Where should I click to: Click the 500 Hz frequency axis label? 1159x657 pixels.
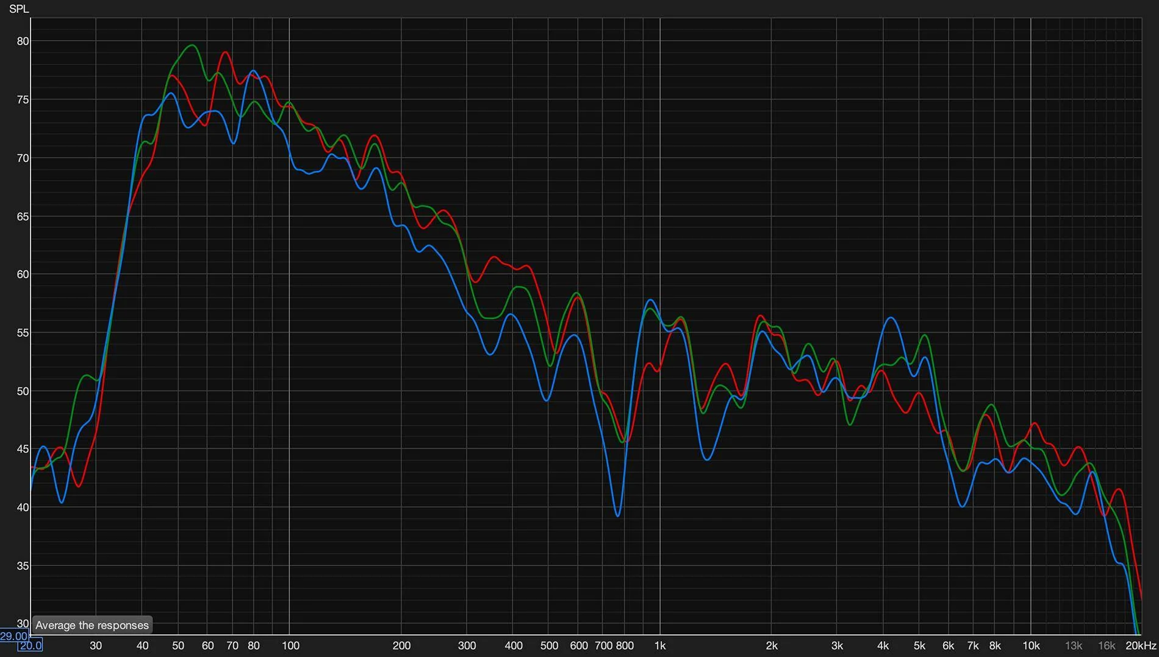click(549, 645)
